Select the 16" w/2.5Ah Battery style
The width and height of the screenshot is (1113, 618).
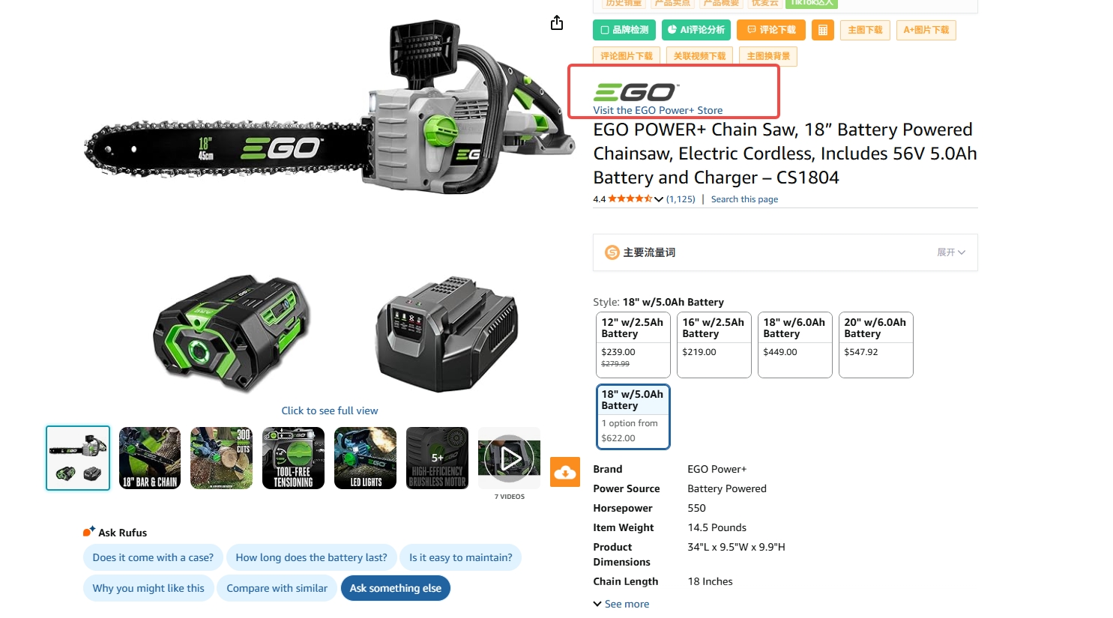click(x=714, y=345)
